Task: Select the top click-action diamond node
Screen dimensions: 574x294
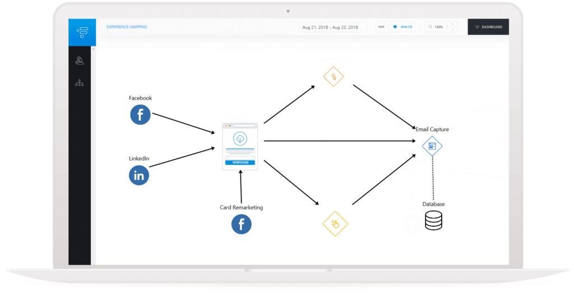Action: (334, 77)
